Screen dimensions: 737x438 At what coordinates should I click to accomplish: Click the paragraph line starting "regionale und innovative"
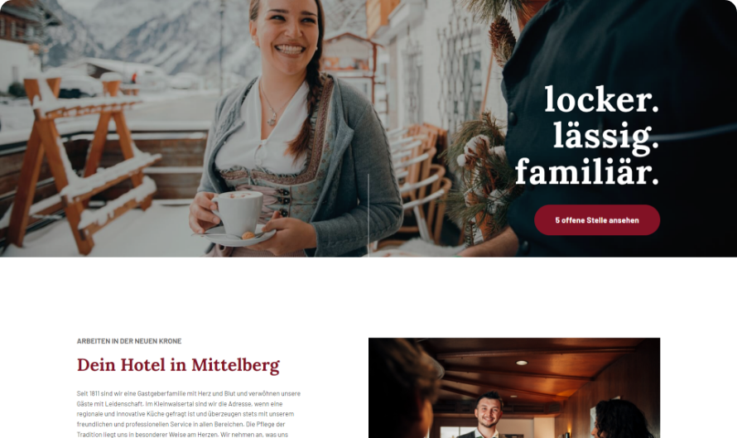coord(185,414)
